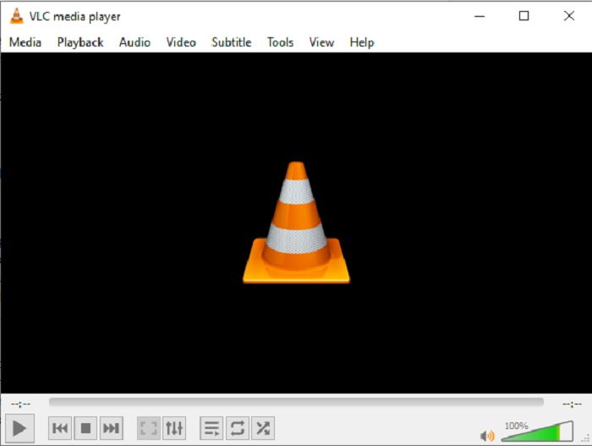This screenshot has height=446, width=592.
Task: Open the Video menu
Action: tap(181, 42)
